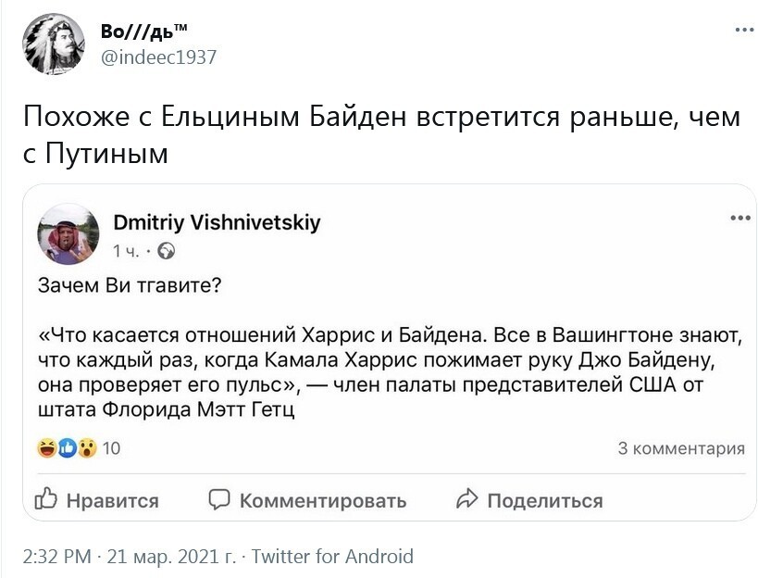Viewport: 758px width, 578px height.
Task: Click the globe public-audience icon
Action: [x=167, y=251]
